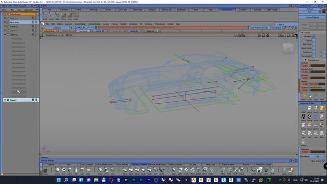
Task: Click the multi color diagnostic shade icon
Action: (x=310, y=108)
